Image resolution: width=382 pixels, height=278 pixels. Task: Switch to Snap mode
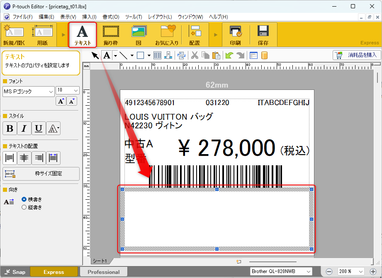click(x=15, y=272)
